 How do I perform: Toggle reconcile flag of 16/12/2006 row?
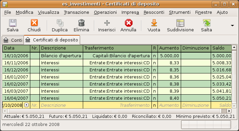(x=155, y=70)
